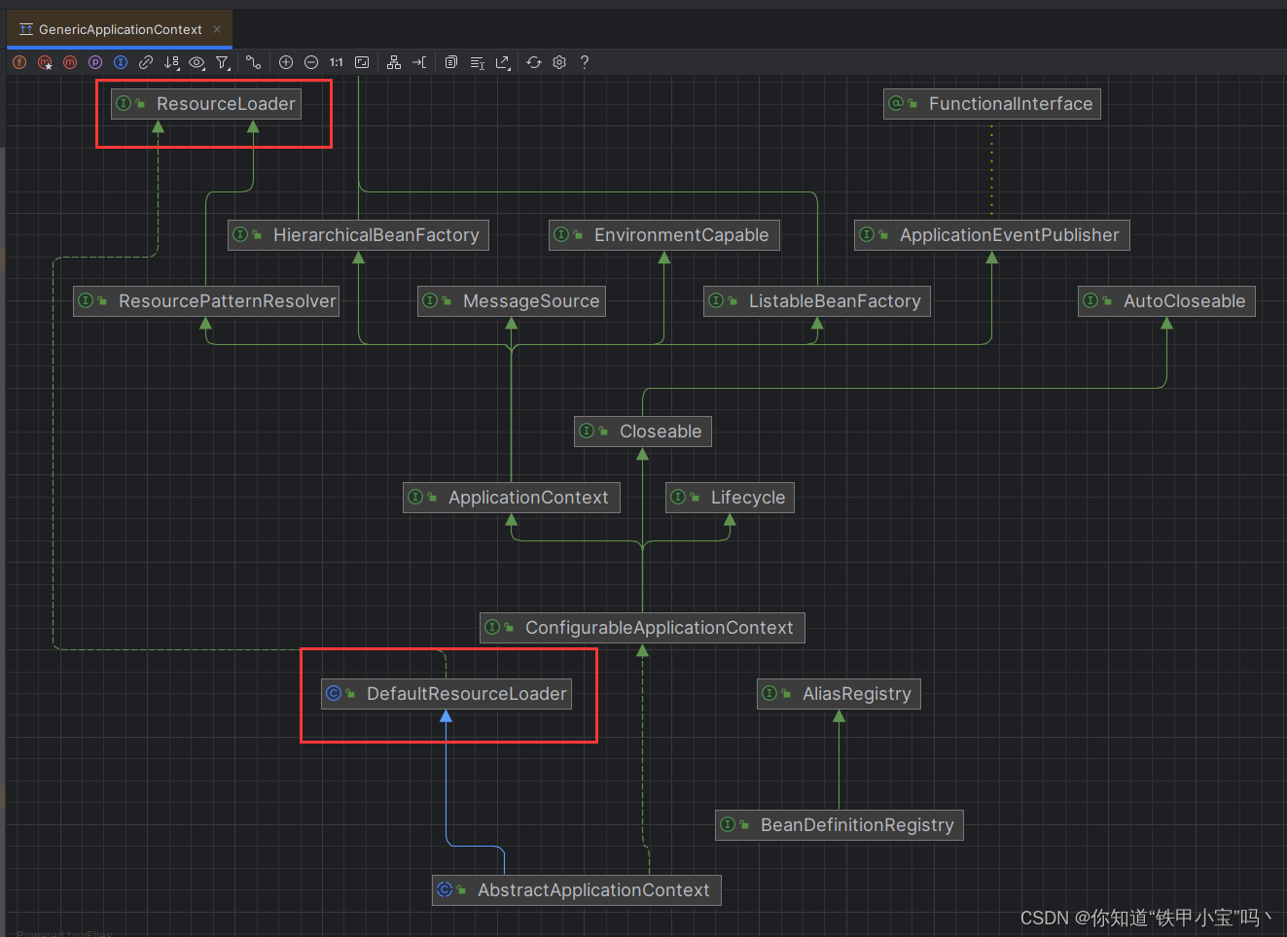Toggle the Constructors display icon
Screen dimensions: 1287x937
pyautogui.click(x=45, y=62)
